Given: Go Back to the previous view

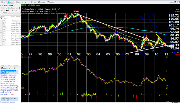Looking at the screenshot, I should [x=18, y=2].
